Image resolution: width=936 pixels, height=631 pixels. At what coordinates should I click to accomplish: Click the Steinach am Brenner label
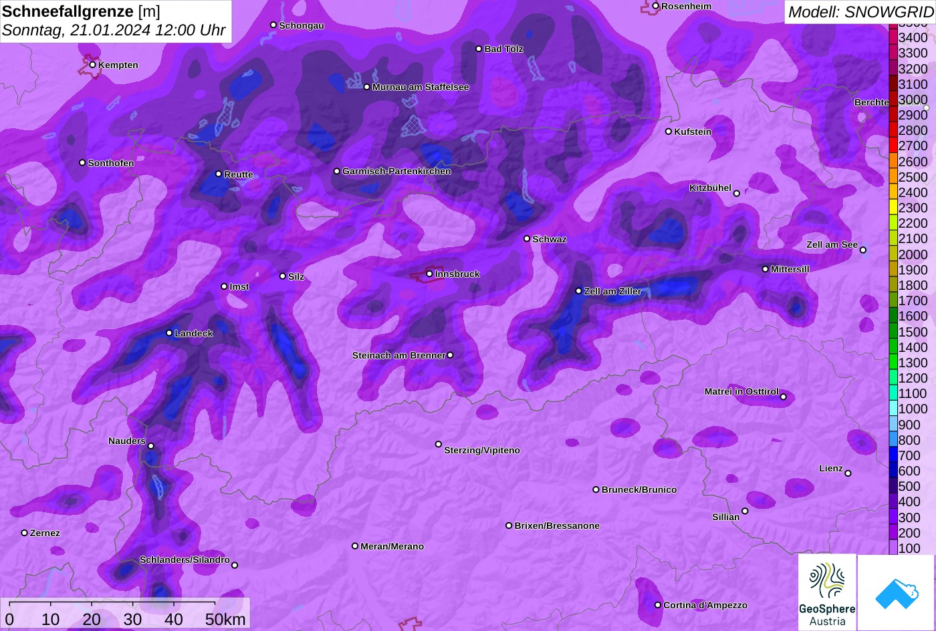tap(398, 355)
